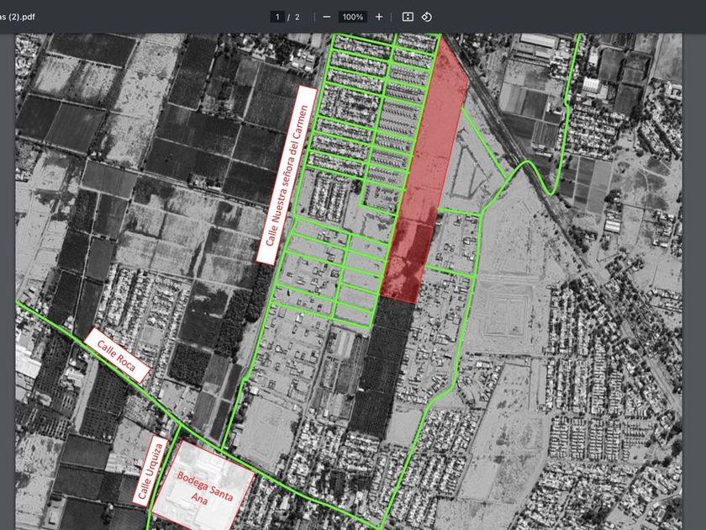
Task: Click the Calle Urquiza street label
Action: pyautogui.click(x=152, y=471)
